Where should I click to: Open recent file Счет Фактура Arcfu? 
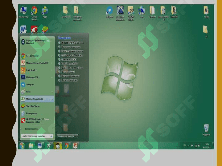(68, 64)
